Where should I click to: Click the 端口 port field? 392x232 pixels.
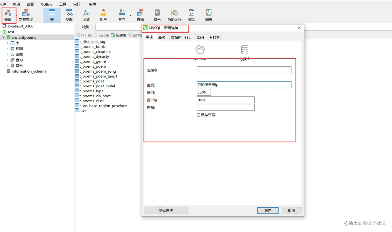(204, 92)
